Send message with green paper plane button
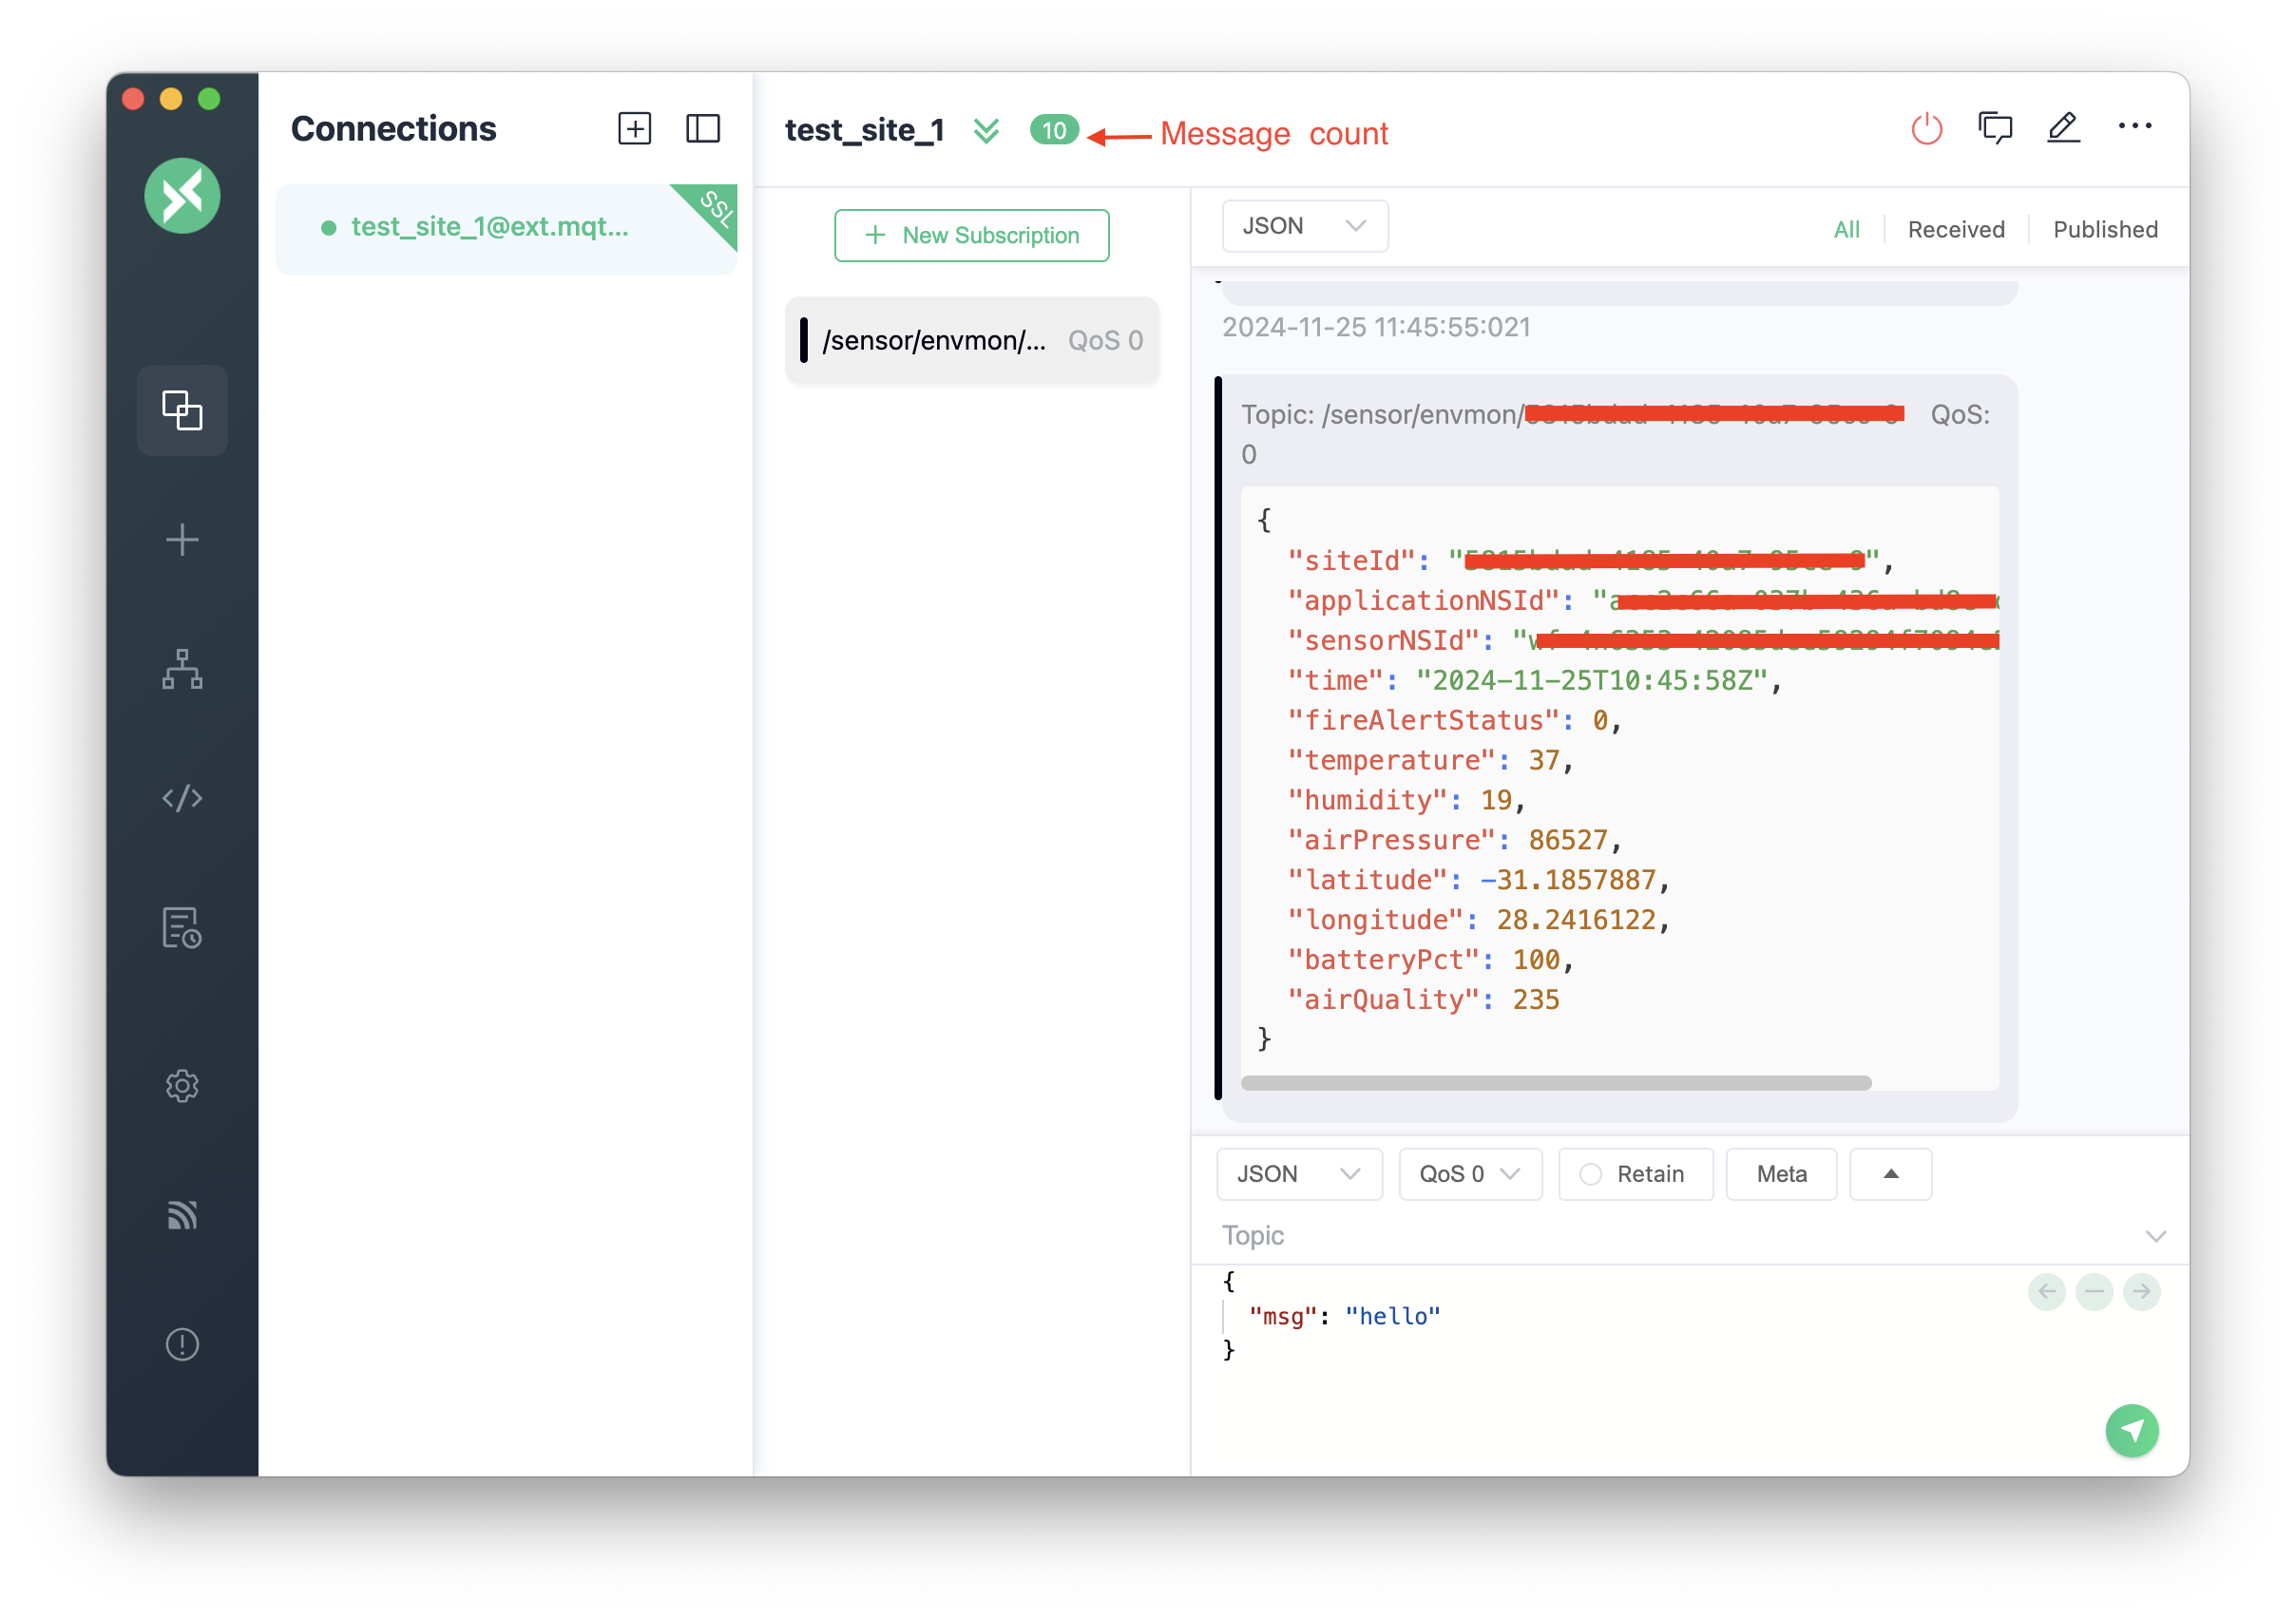2296x1617 pixels. tap(2132, 1431)
